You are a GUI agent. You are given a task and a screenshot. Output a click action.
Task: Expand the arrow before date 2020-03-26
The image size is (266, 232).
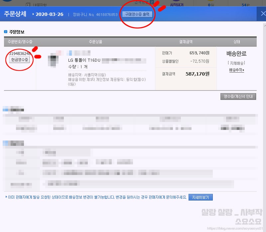(x=33, y=14)
